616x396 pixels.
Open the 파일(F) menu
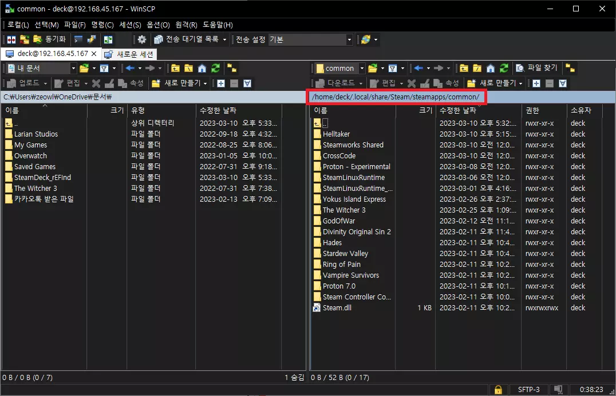(x=74, y=25)
